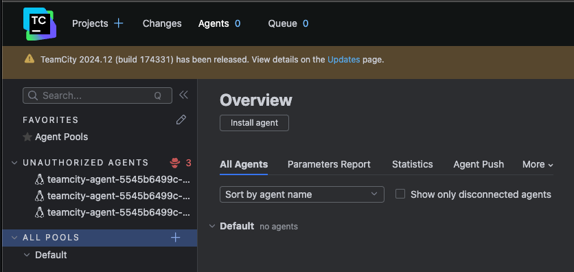Click the "no agents" text beside Default
This screenshot has width=574, height=272.
point(279,227)
